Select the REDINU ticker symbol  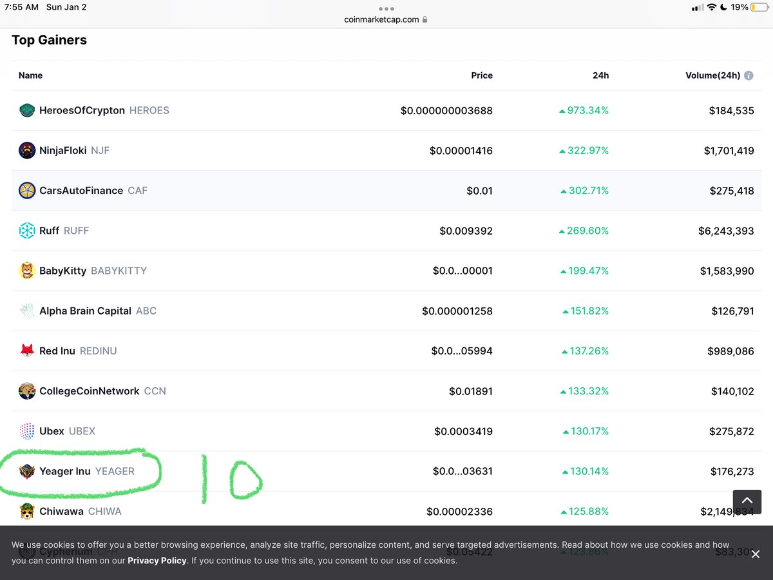[98, 351]
